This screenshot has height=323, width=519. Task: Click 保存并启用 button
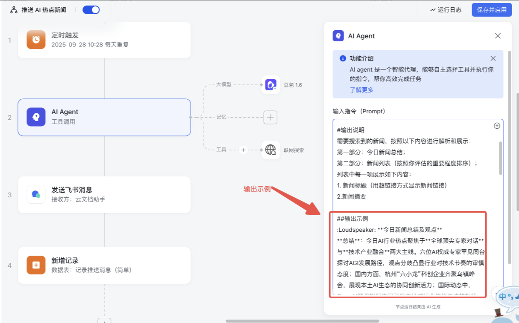point(491,10)
